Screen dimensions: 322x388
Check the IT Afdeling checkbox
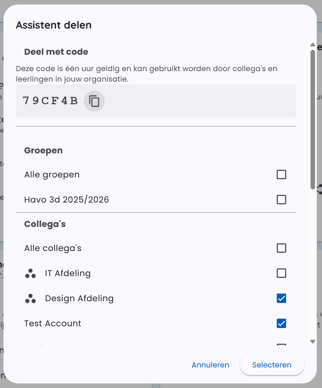pyautogui.click(x=281, y=273)
